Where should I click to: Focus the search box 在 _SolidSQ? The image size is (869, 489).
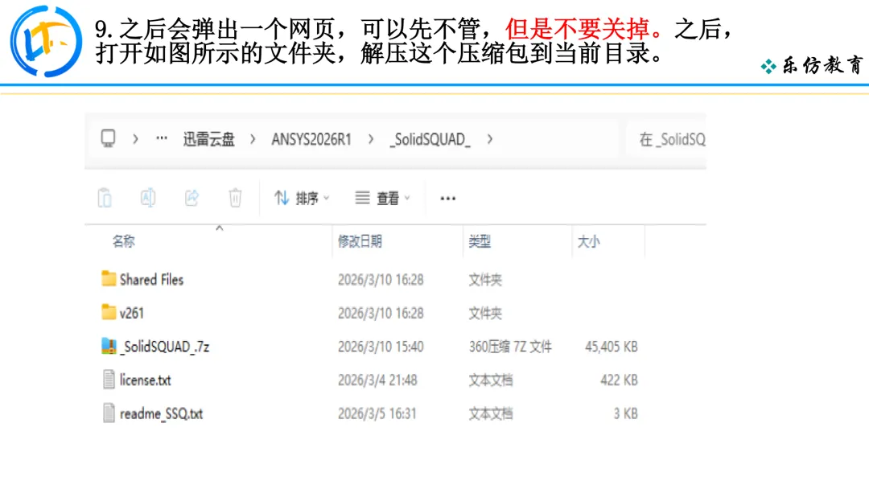click(x=667, y=140)
